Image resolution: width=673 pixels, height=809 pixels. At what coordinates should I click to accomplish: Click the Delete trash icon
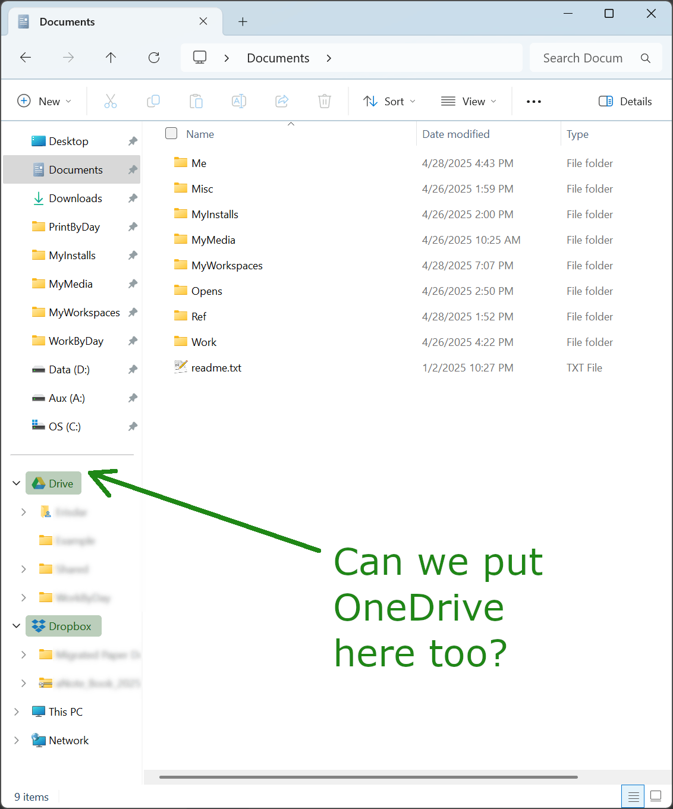(x=325, y=101)
